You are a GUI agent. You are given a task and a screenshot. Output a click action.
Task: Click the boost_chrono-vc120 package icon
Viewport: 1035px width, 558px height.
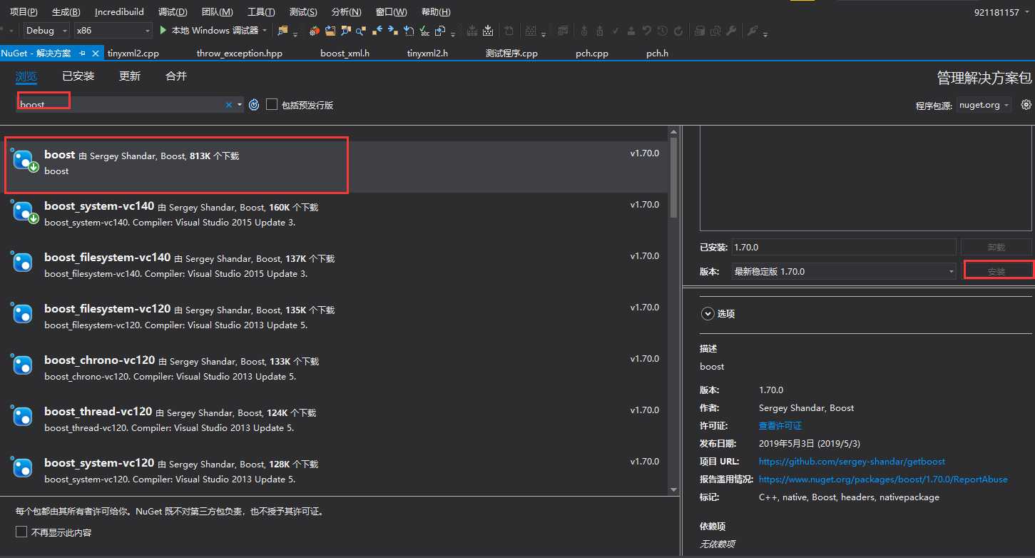pos(23,365)
